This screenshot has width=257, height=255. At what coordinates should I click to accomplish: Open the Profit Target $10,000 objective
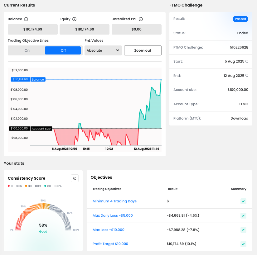tap(110, 244)
